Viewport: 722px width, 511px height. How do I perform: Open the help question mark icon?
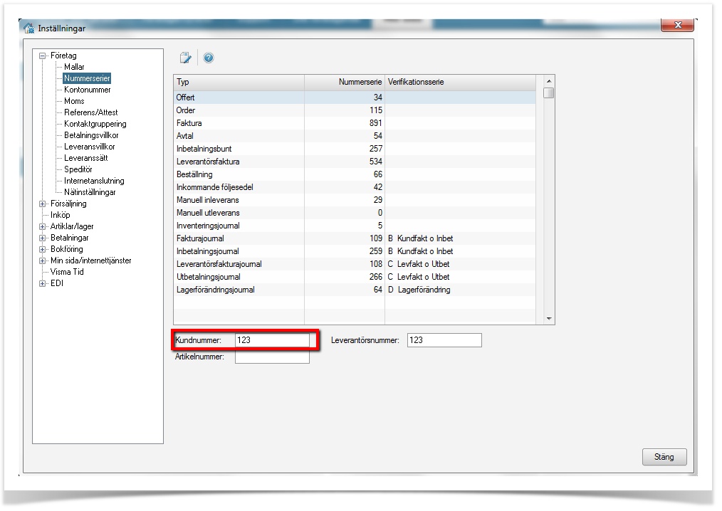(209, 58)
